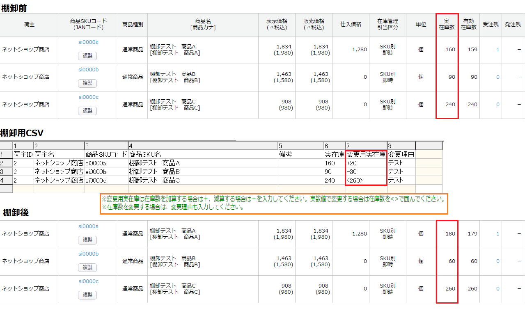
Task: Click the si0000a link in 棚卸後 table
Action: point(88,226)
